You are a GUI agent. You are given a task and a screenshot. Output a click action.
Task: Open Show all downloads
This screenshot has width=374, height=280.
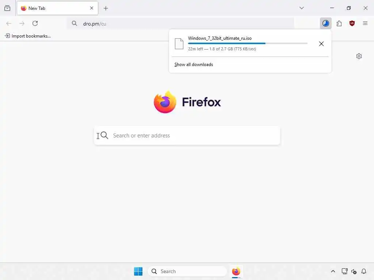(194, 65)
